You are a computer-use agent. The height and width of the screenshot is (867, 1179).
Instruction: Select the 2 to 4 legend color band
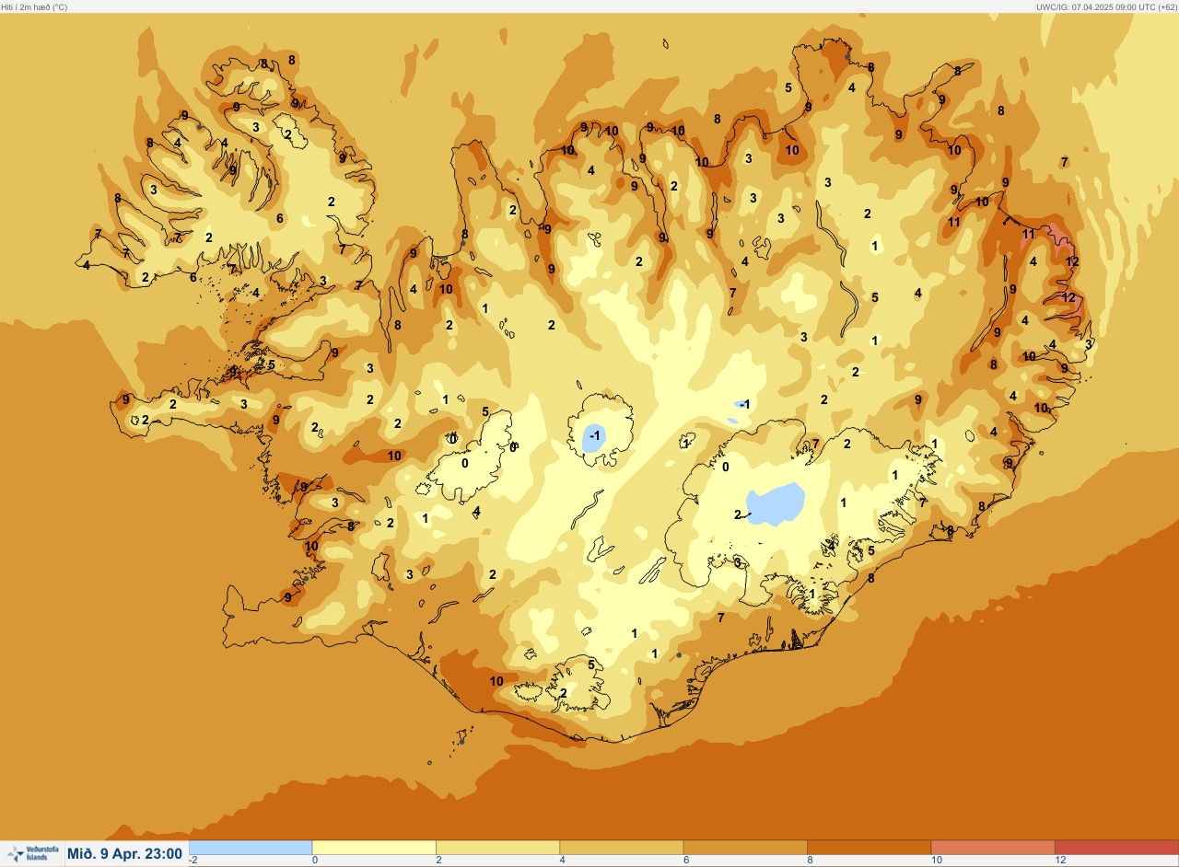[x=497, y=847]
